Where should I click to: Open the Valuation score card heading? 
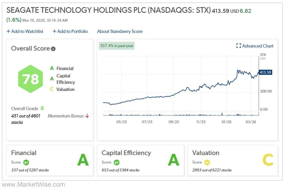point(206,153)
